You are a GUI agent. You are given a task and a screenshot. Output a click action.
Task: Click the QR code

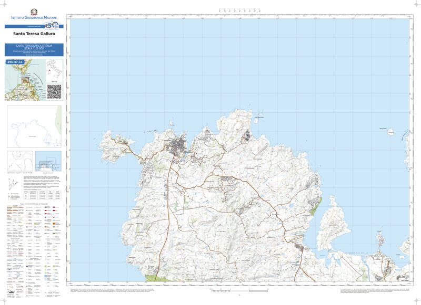point(55,91)
